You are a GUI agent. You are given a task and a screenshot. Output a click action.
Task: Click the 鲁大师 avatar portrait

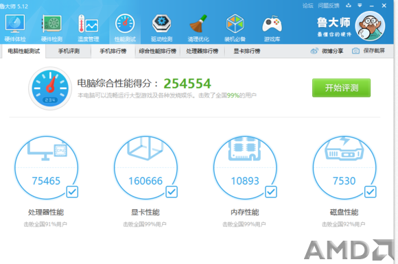370,26
